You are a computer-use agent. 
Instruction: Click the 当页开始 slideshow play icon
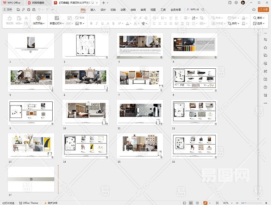pyautogui.click(x=38, y=18)
